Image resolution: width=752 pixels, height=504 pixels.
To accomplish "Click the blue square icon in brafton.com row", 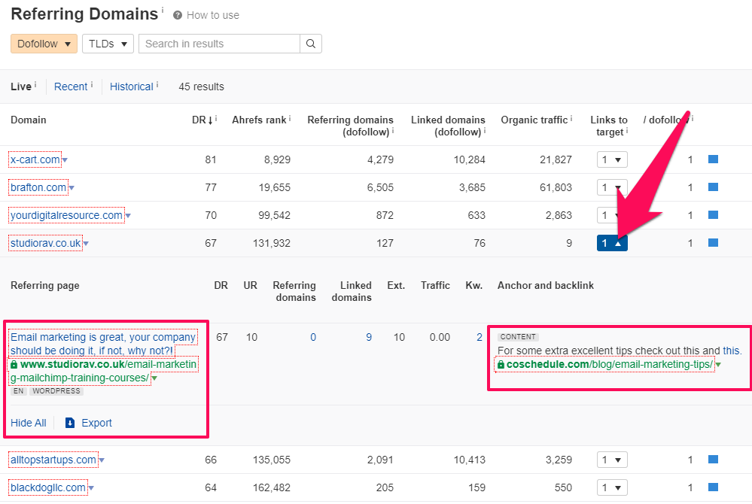I will pos(713,187).
